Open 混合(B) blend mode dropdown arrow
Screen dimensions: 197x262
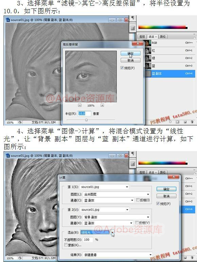coord(112,232)
